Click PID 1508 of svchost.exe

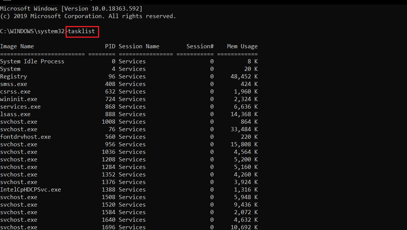109,197
